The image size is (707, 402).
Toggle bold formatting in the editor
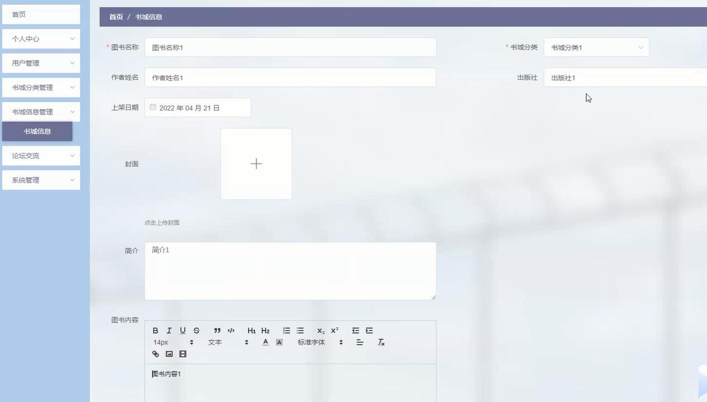(x=155, y=330)
